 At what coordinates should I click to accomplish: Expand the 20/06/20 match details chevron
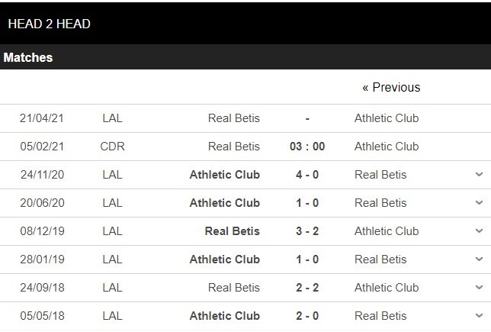(479, 203)
